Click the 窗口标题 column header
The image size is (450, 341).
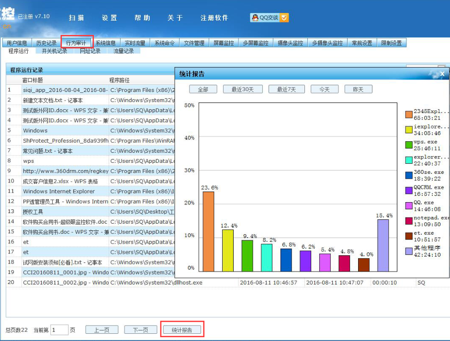[33, 80]
